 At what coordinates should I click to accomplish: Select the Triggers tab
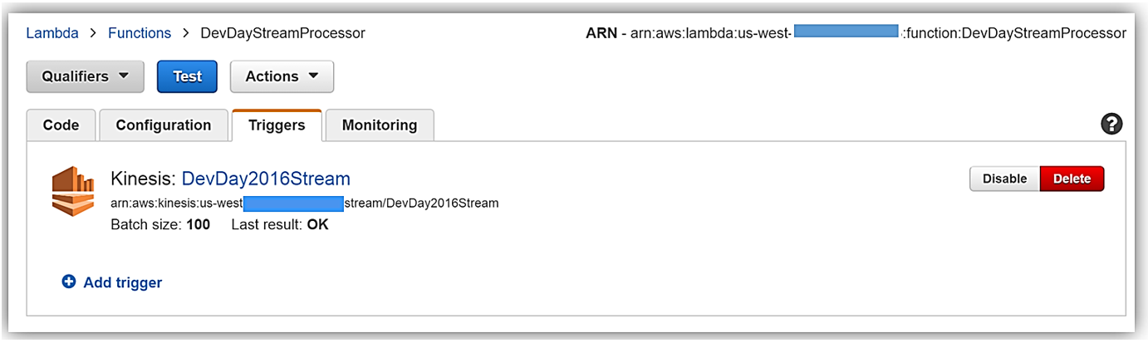pyautogui.click(x=277, y=125)
